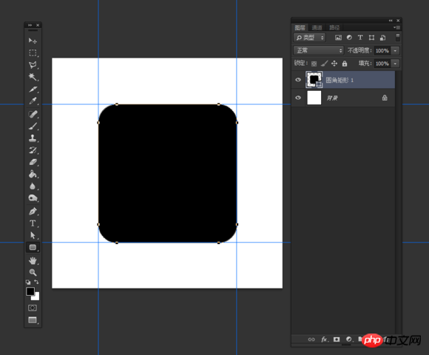Select the Brush tool
The image size is (429, 355).
click(x=33, y=126)
